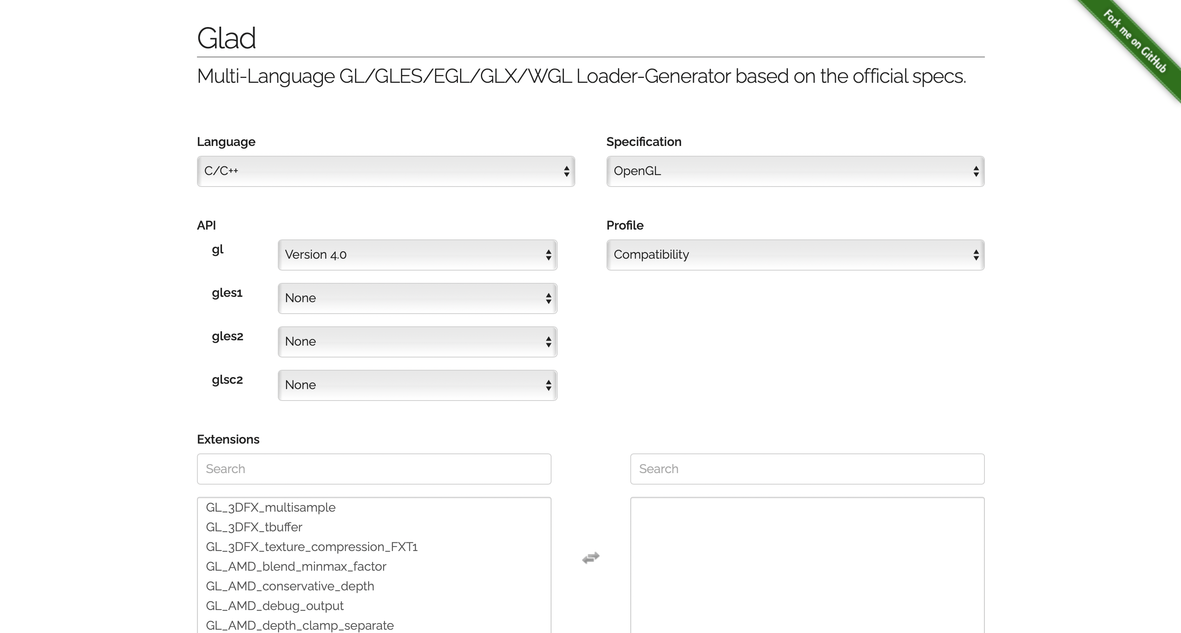Click the Glad page title

[226, 38]
